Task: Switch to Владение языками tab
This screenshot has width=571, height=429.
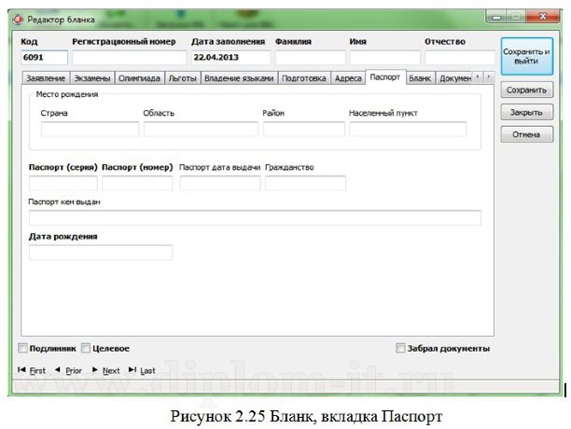Action: [x=239, y=78]
